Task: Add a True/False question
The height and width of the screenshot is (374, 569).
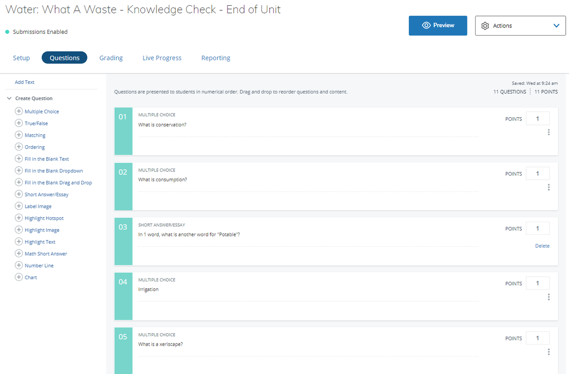Action: (36, 123)
